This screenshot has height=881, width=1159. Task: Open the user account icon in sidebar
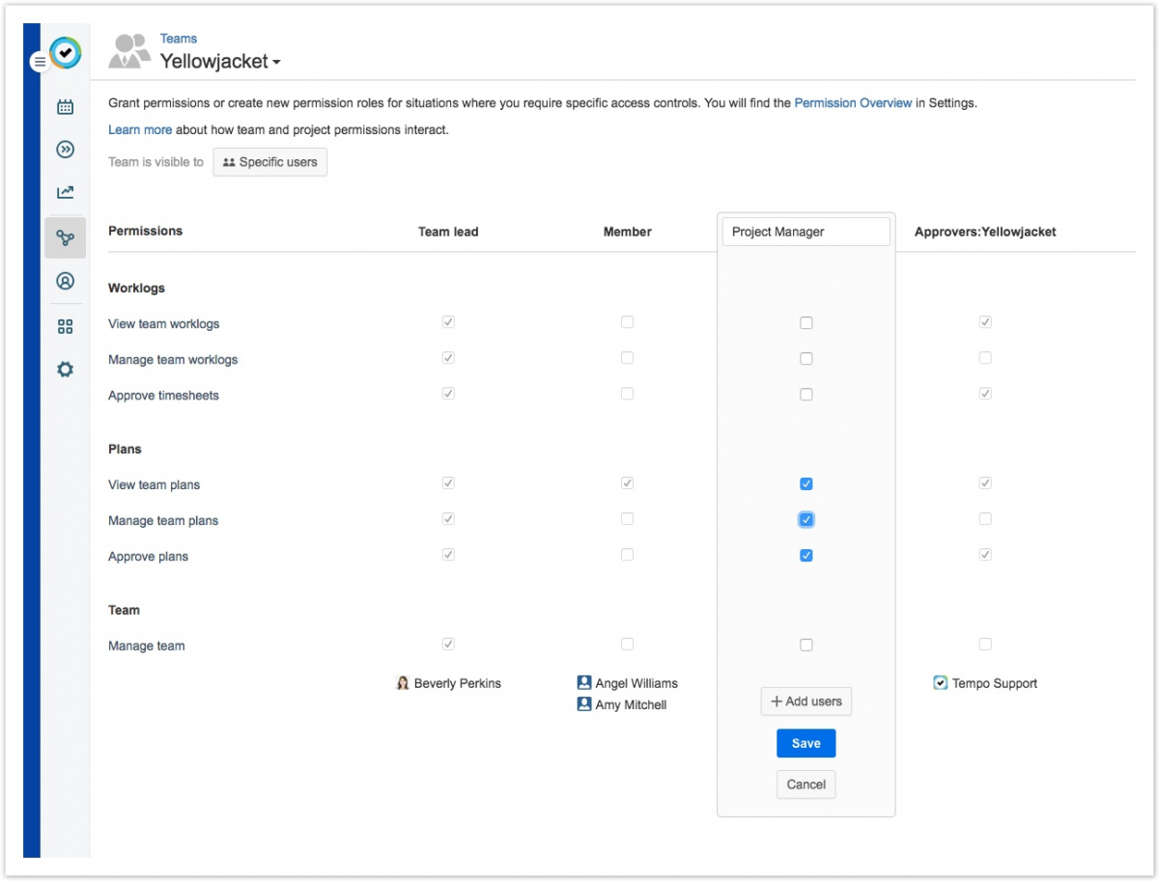click(x=65, y=282)
